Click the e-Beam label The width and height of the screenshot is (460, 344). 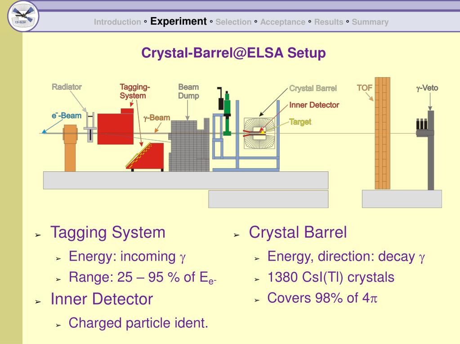tap(67, 116)
